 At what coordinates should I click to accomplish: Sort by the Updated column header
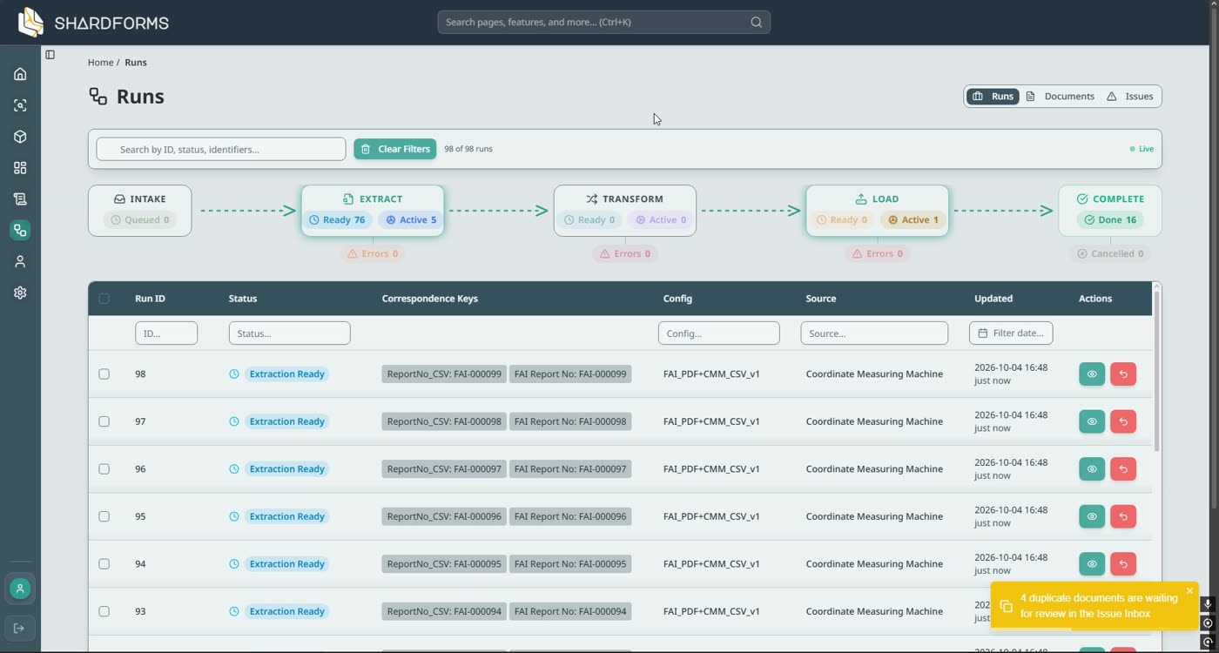click(x=993, y=299)
